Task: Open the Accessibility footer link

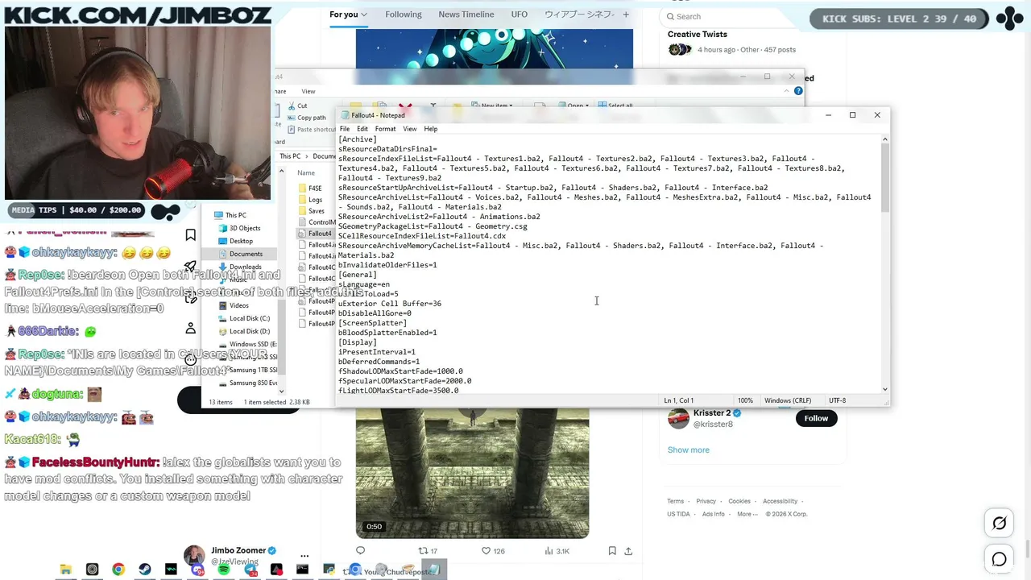Action: [780, 501]
